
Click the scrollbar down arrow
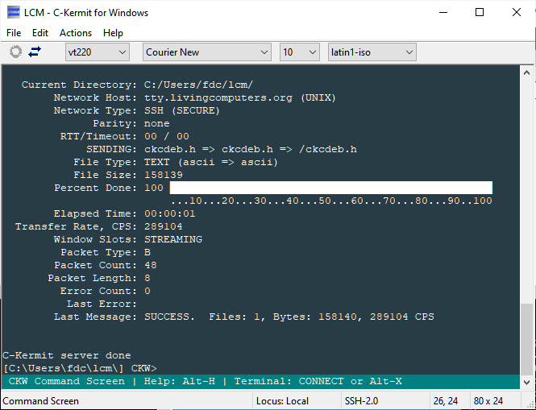[526, 383]
